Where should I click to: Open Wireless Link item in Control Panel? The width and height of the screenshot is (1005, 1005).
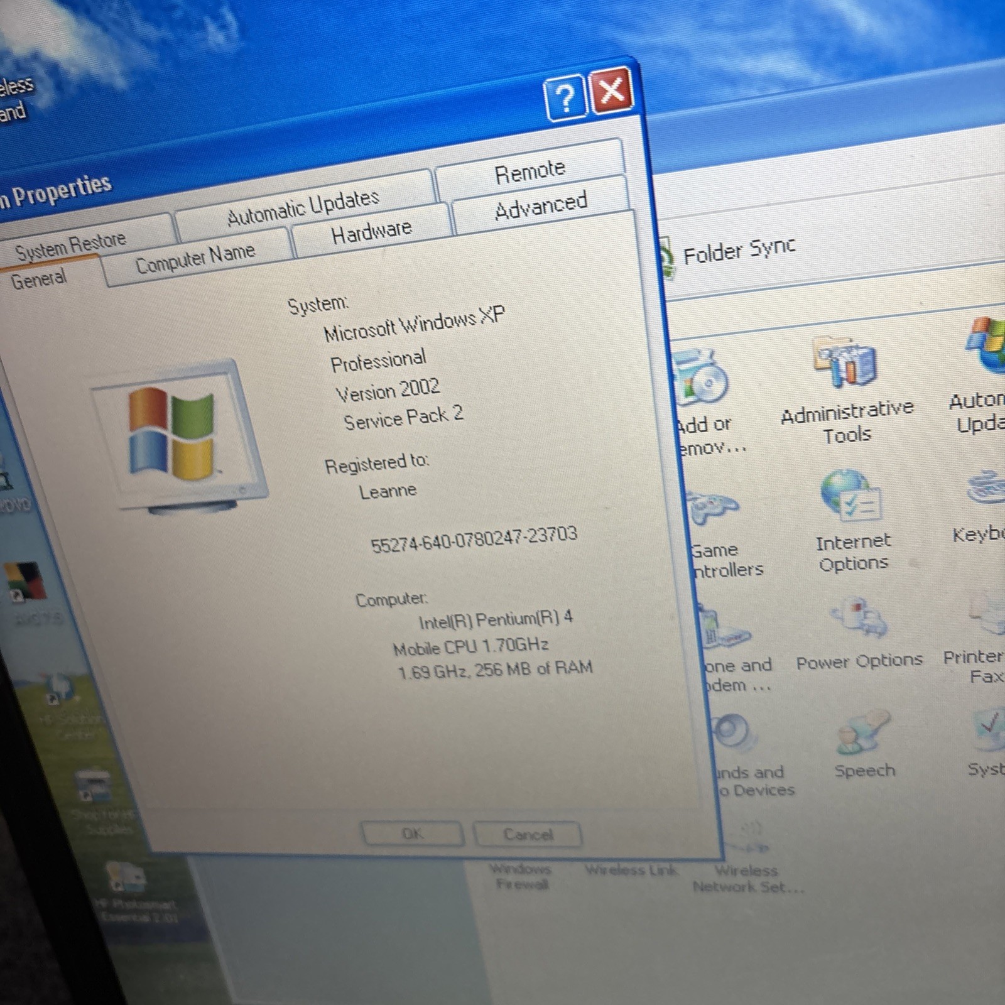click(x=631, y=870)
